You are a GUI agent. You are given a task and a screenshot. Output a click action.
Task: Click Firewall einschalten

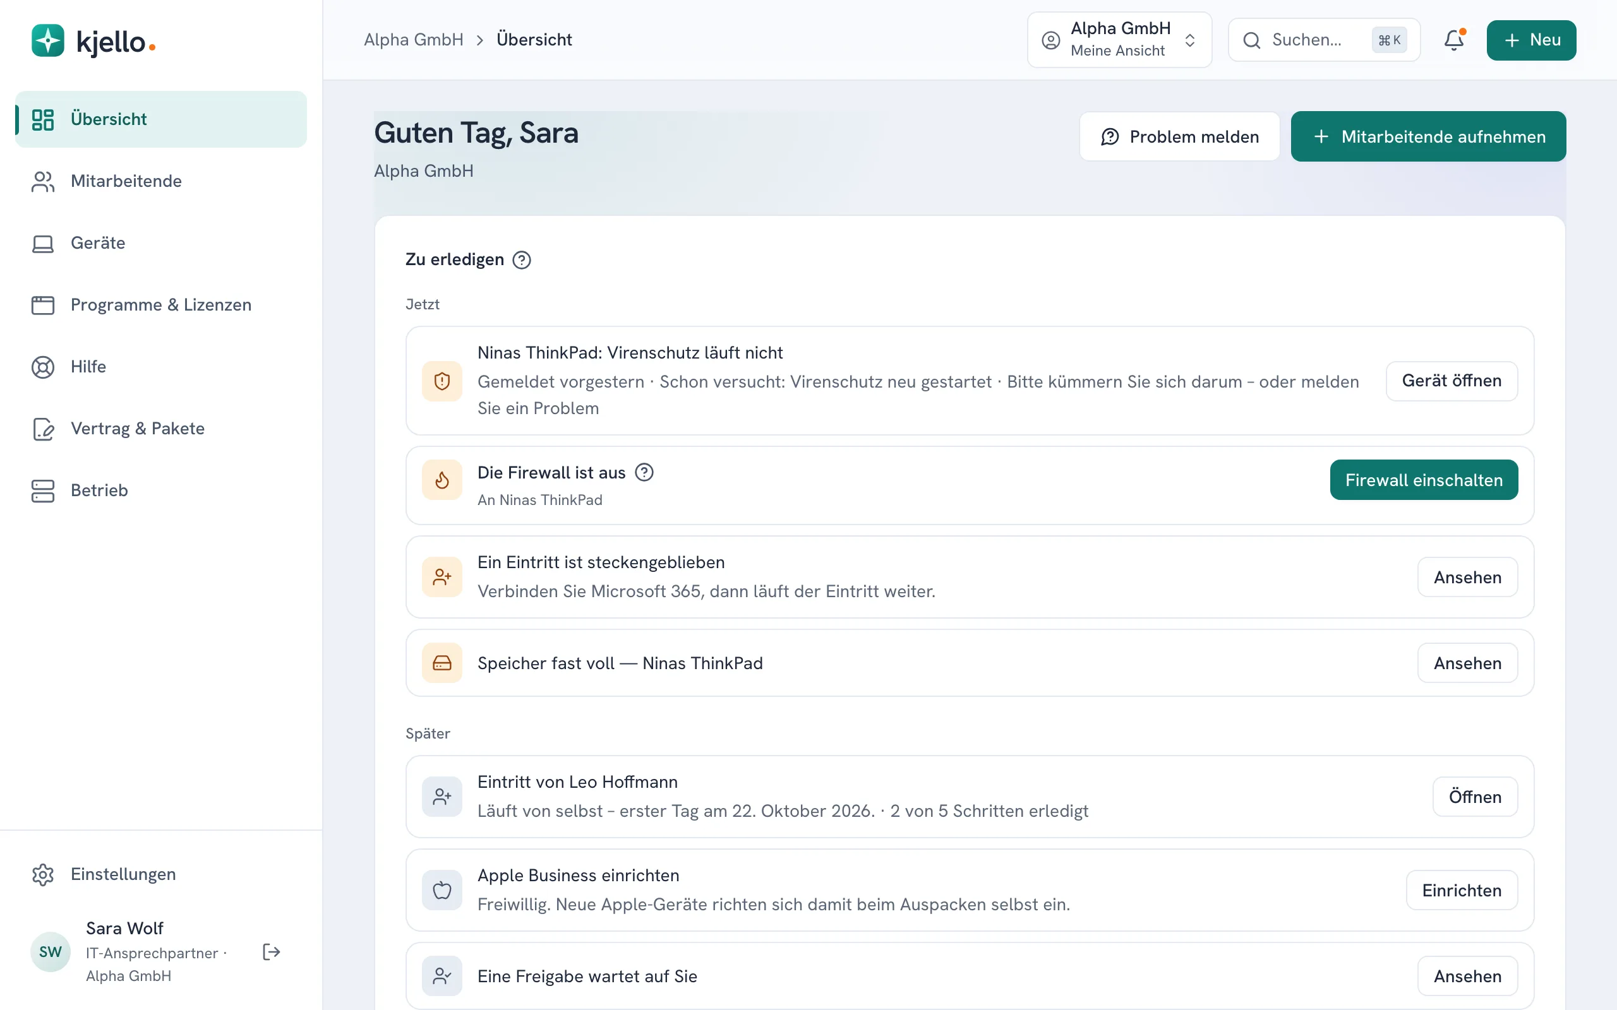coord(1423,480)
